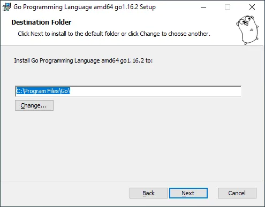Click the Go gopher mascot image
The width and height of the screenshot is (265, 207).
click(x=247, y=30)
